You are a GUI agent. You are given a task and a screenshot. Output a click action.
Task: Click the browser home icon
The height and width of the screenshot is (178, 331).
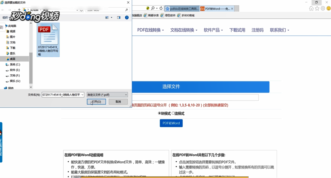point(311,8)
